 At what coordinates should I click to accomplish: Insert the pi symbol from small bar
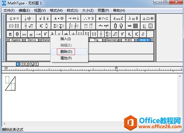(10, 34)
